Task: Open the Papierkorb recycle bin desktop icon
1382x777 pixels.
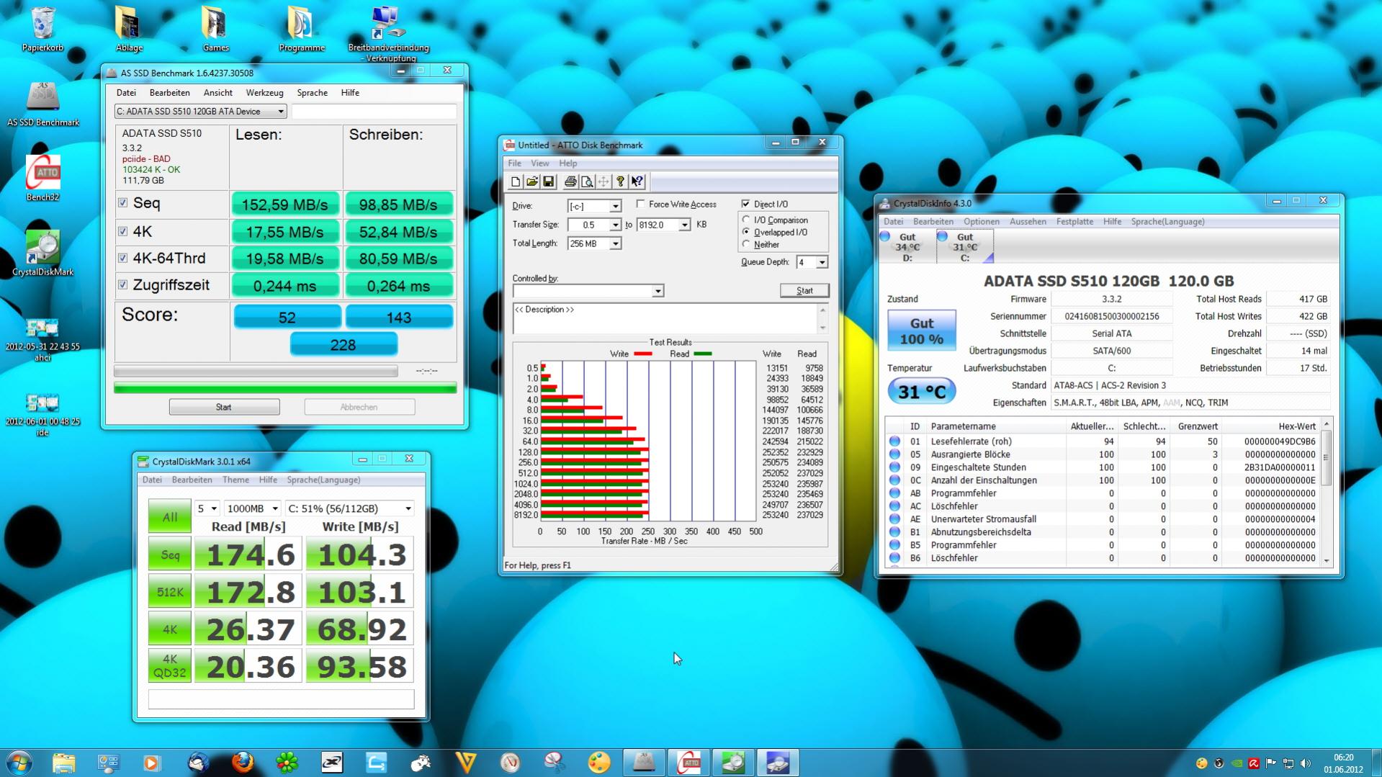Action: [x=42, y=30]
